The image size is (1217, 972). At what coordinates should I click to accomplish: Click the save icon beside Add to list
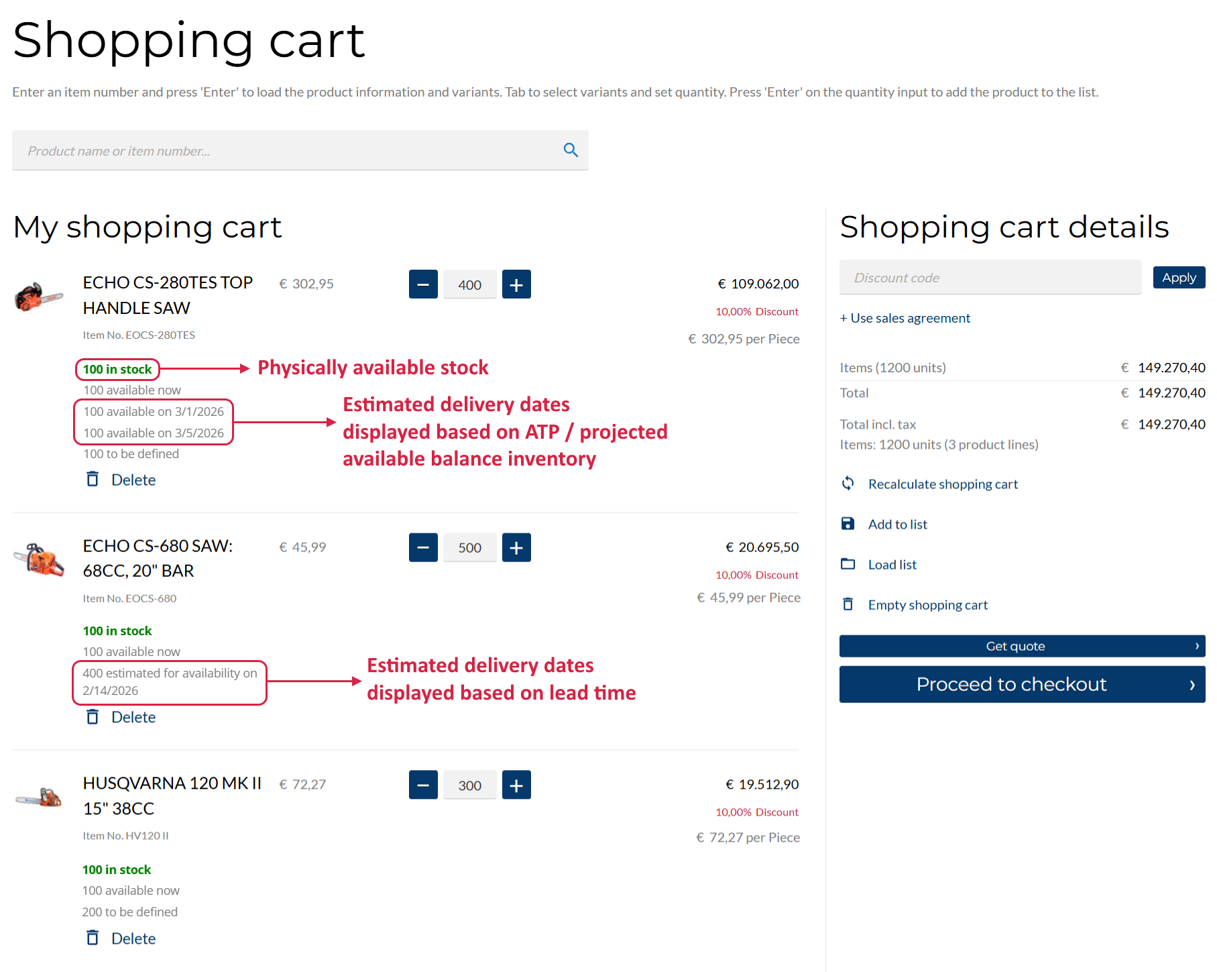click(848, 523)
